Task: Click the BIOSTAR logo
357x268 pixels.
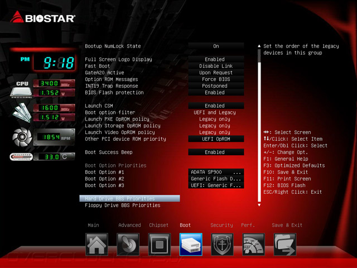Action: [42, 17]
